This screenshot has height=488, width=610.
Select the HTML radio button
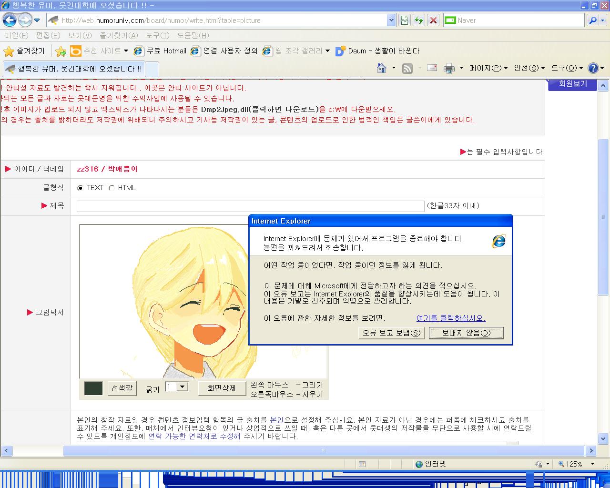click(x=112, y=188)
